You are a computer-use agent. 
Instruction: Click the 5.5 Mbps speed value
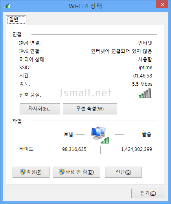point(142,84)
